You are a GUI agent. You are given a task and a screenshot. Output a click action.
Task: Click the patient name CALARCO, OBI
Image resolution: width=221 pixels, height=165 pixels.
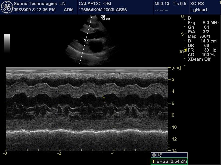(95, 4)
